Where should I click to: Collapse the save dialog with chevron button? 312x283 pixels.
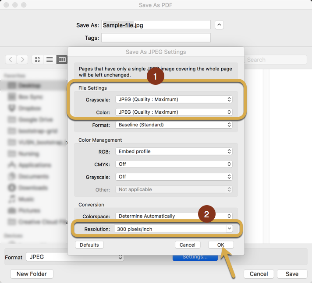(x=220, y=25)
